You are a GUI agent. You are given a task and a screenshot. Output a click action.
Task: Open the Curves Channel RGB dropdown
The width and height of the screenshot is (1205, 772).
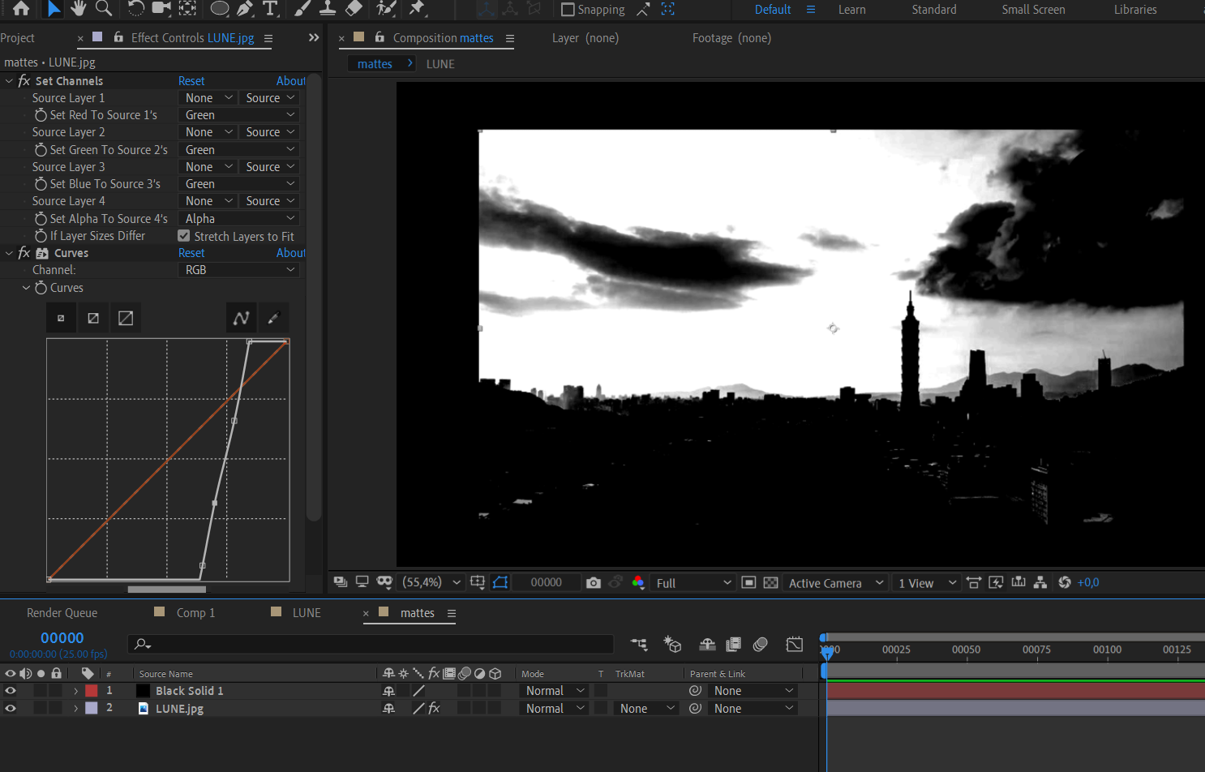238,270
